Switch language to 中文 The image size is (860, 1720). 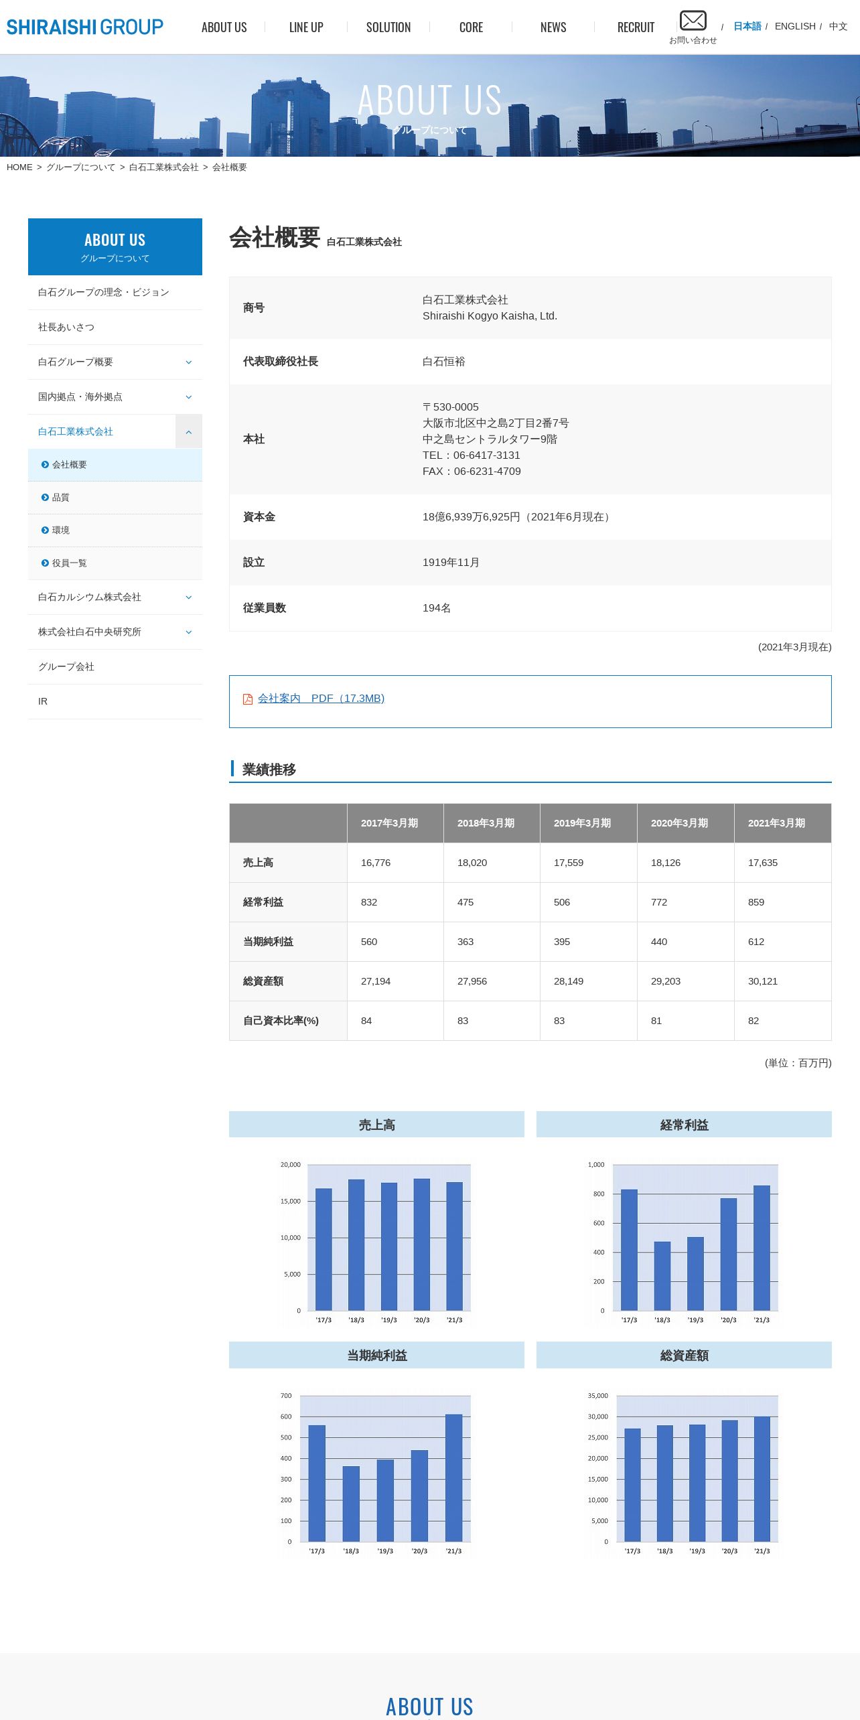839,26
